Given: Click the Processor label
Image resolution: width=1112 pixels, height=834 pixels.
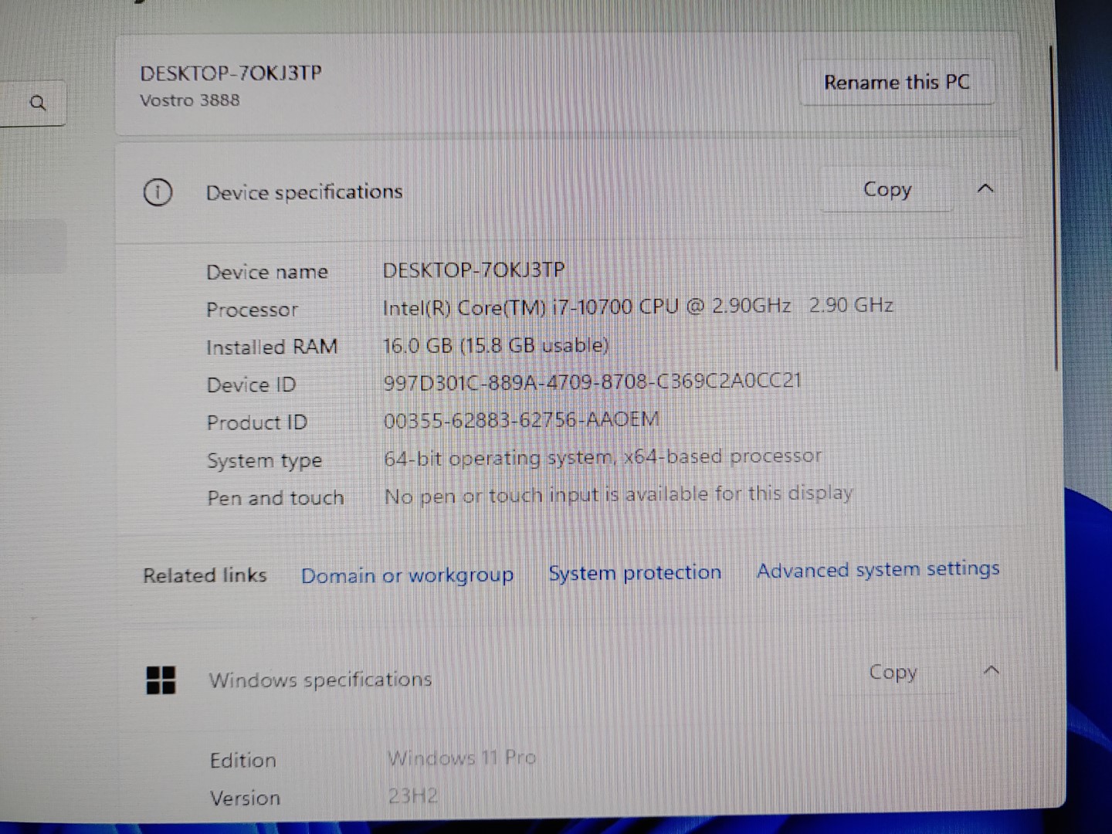Looking at the screenshot, I should 252,310.
